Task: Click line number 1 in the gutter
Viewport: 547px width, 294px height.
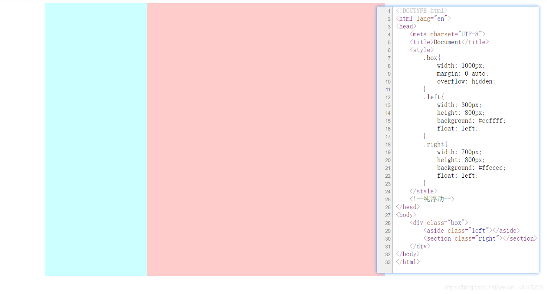Action: [389, 11]
